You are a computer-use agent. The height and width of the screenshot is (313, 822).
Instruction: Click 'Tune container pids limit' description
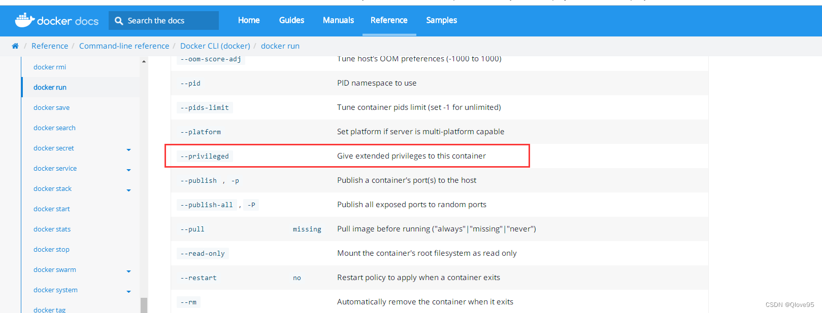(x=419, y=107)
